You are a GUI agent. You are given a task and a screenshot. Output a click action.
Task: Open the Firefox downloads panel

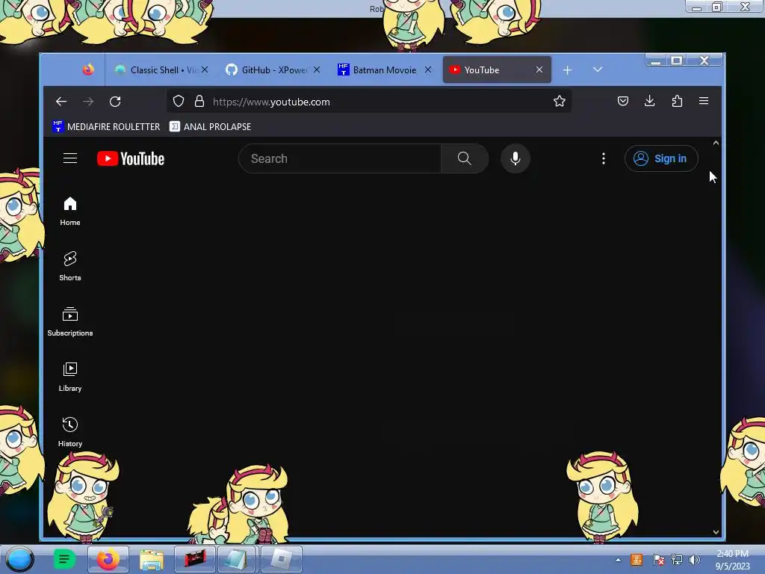[649, 101]
